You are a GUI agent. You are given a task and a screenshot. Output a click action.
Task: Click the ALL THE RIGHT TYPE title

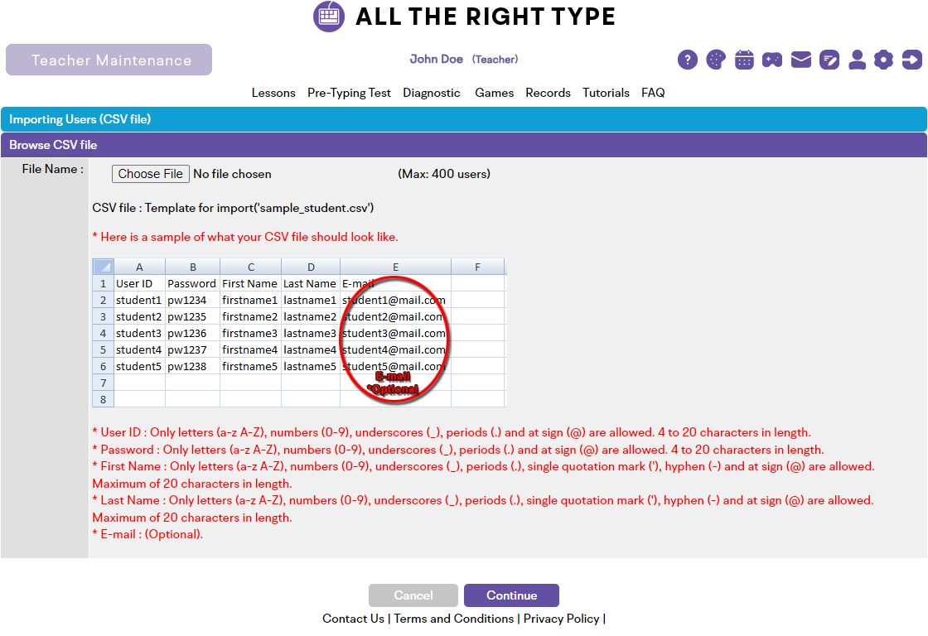486,17
